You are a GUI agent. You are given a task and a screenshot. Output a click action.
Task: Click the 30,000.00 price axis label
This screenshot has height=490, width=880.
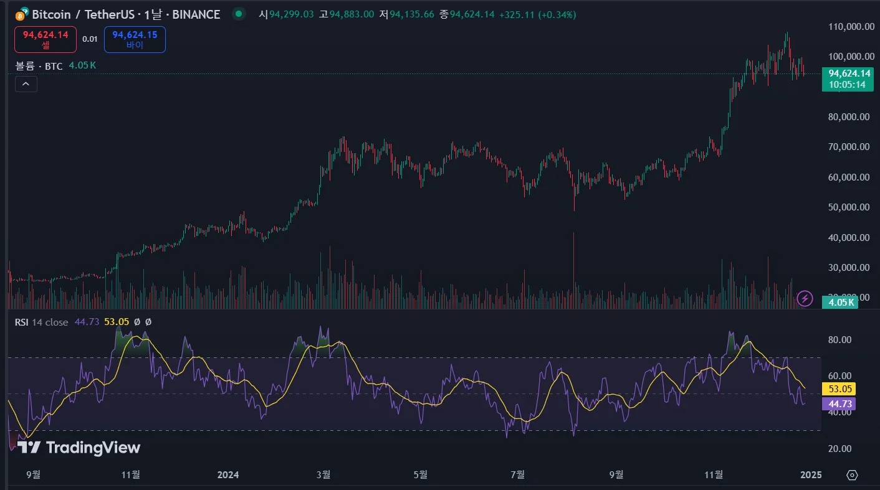[x=849, y=268]
